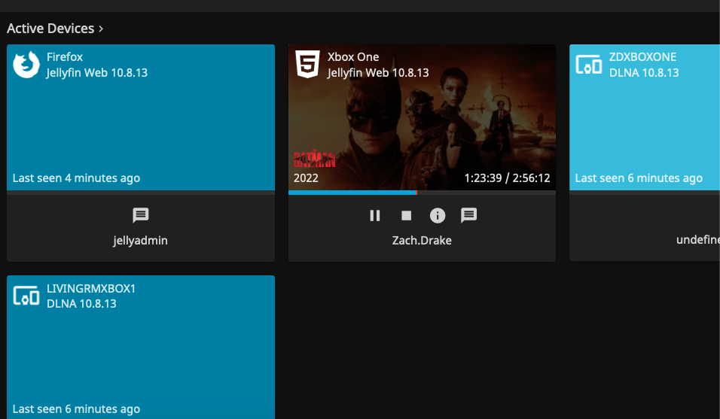
Task: Click the Xbox One playback progress bar
Action: click(422, 193)
